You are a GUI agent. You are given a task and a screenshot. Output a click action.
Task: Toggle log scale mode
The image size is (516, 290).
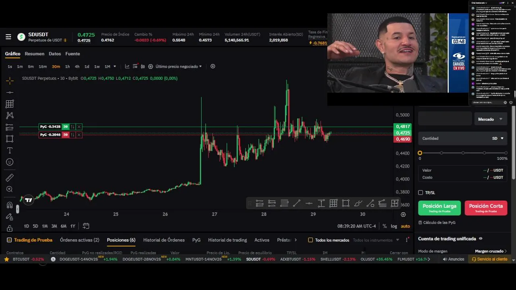tap(394, 226)
